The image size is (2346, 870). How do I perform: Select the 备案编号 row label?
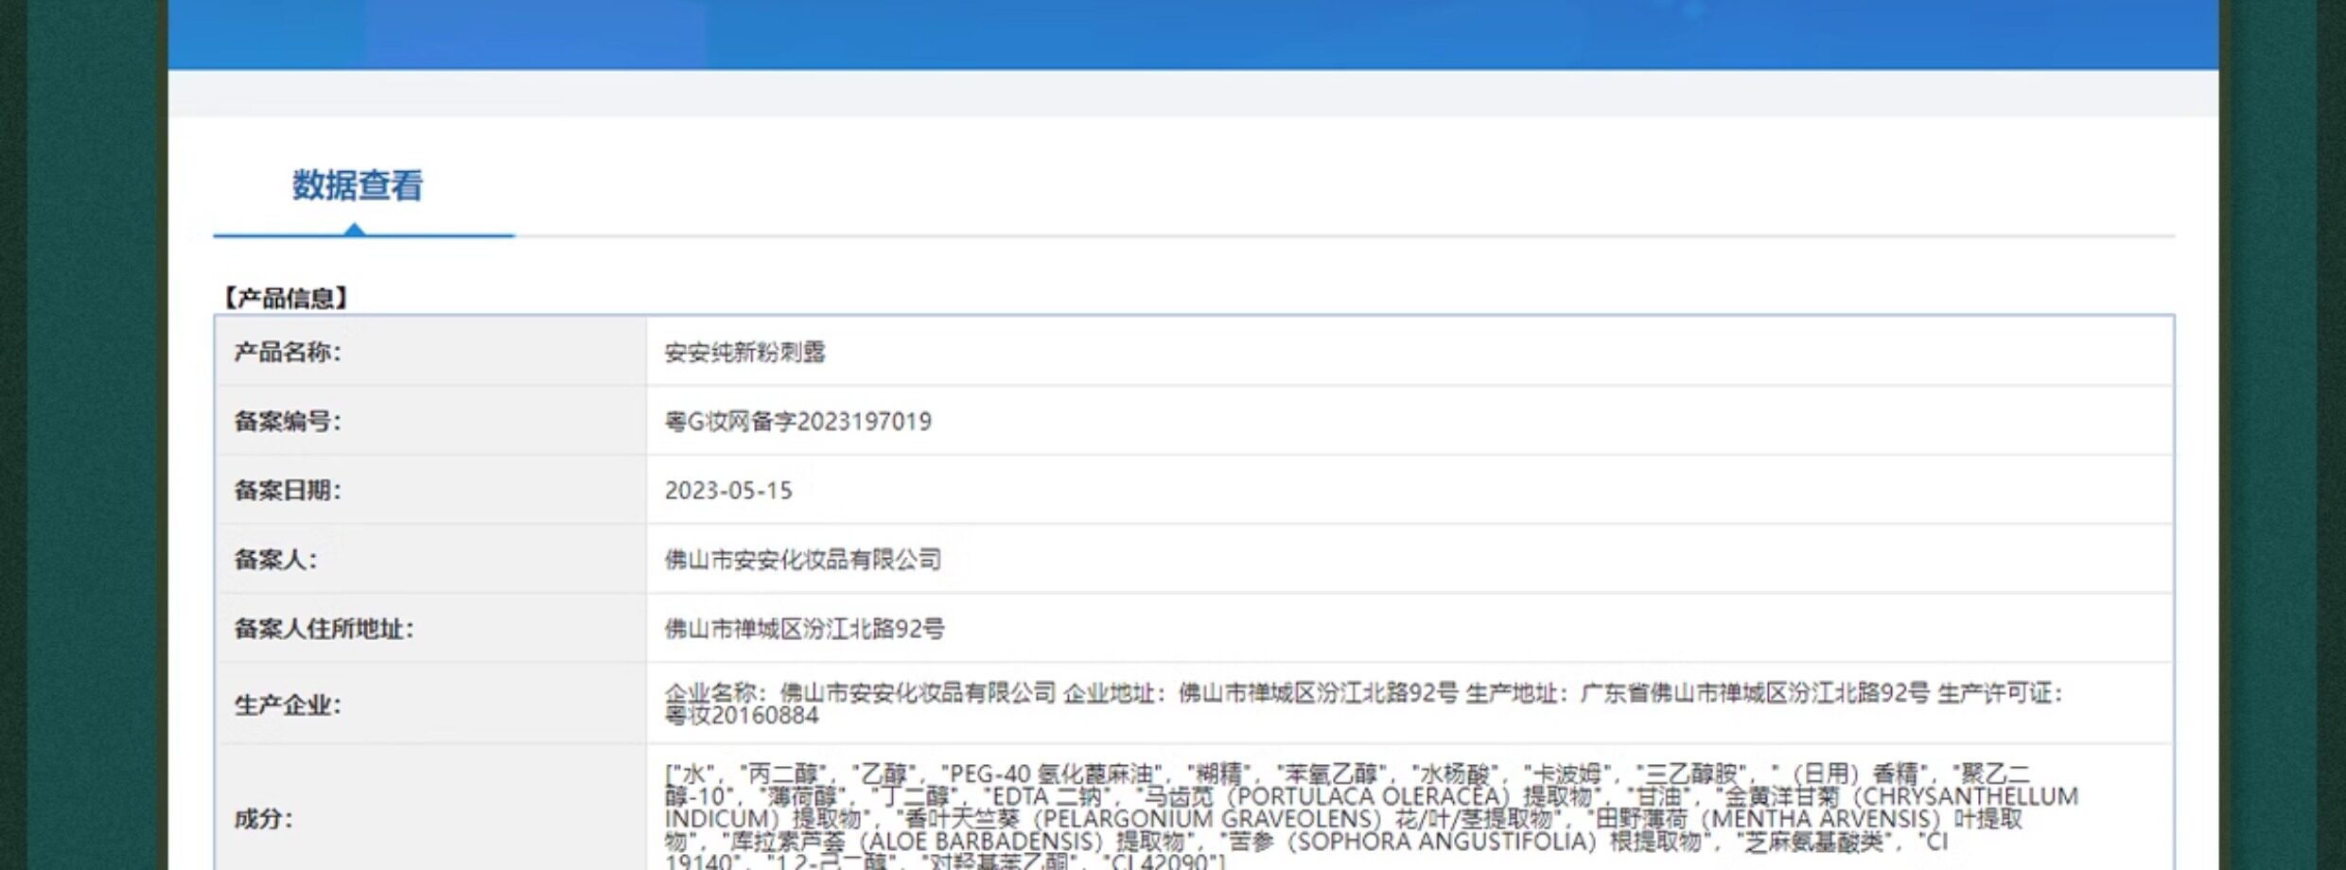(x=287, y=421)
